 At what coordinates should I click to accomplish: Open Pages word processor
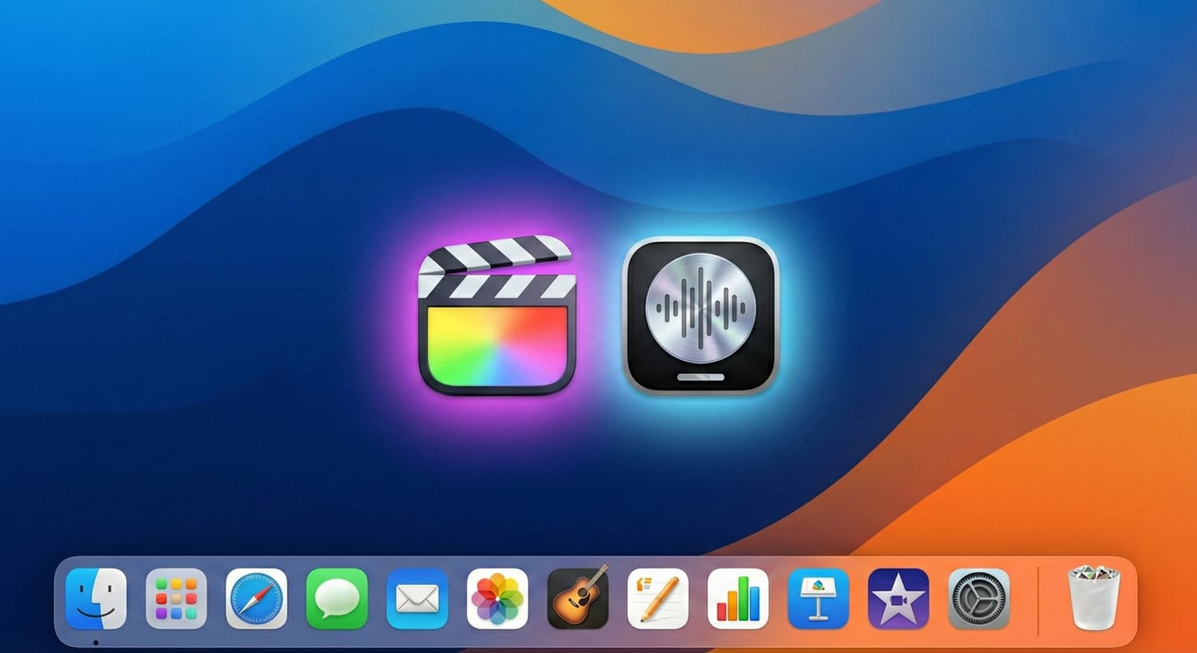(659, 599)
